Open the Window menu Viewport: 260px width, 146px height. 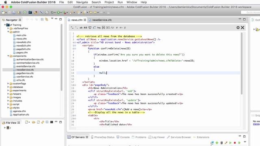tap(132, 2)
